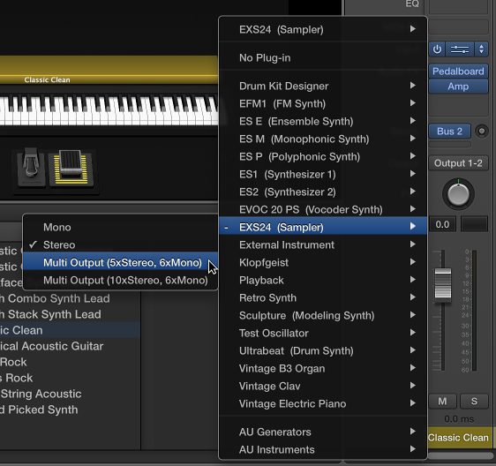
Task: Click the yellow expression pedal icon
Action: [x=71, y=168]
